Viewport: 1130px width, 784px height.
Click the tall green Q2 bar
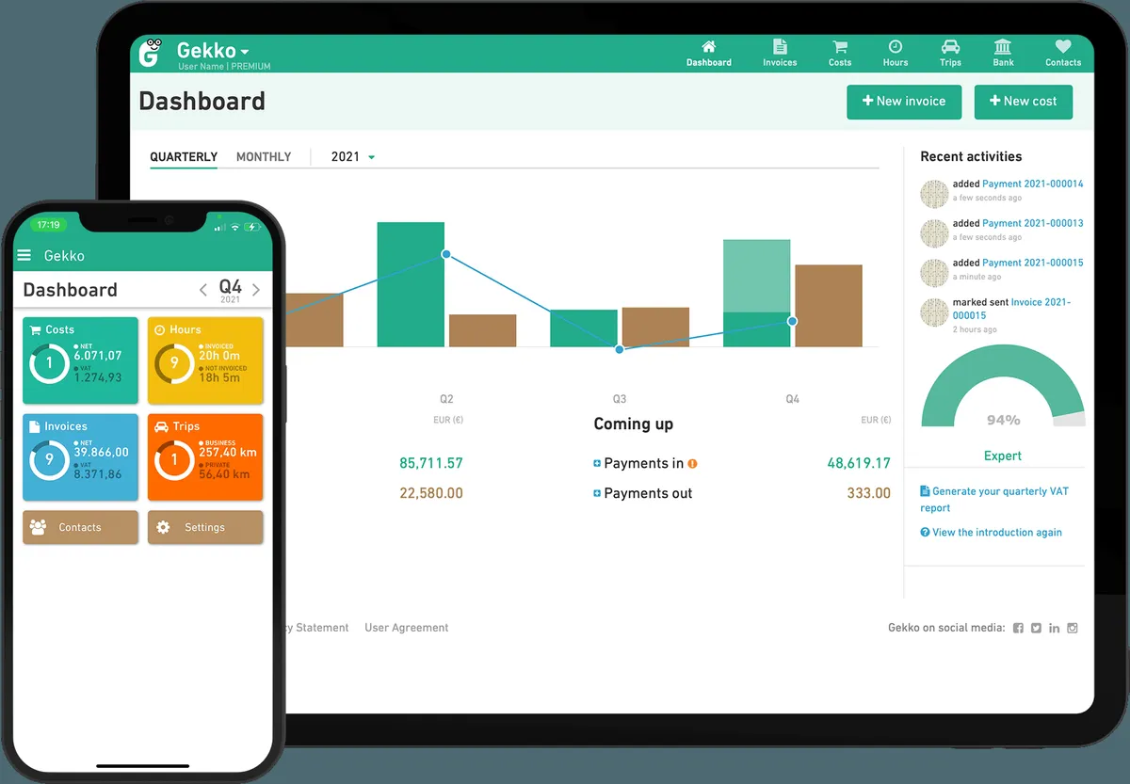(x=411, y=284)
